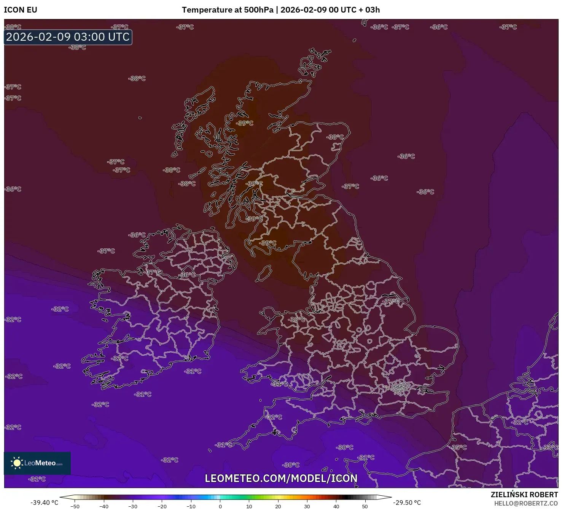562x509 pixels.
Task: Select the -36°C label over the North Sea
Action: click(x=405, y=156)
